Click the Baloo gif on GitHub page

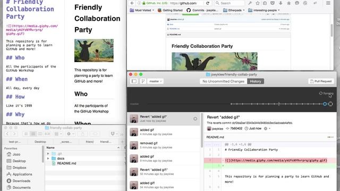pyautogui.click(x=215, y=61)
